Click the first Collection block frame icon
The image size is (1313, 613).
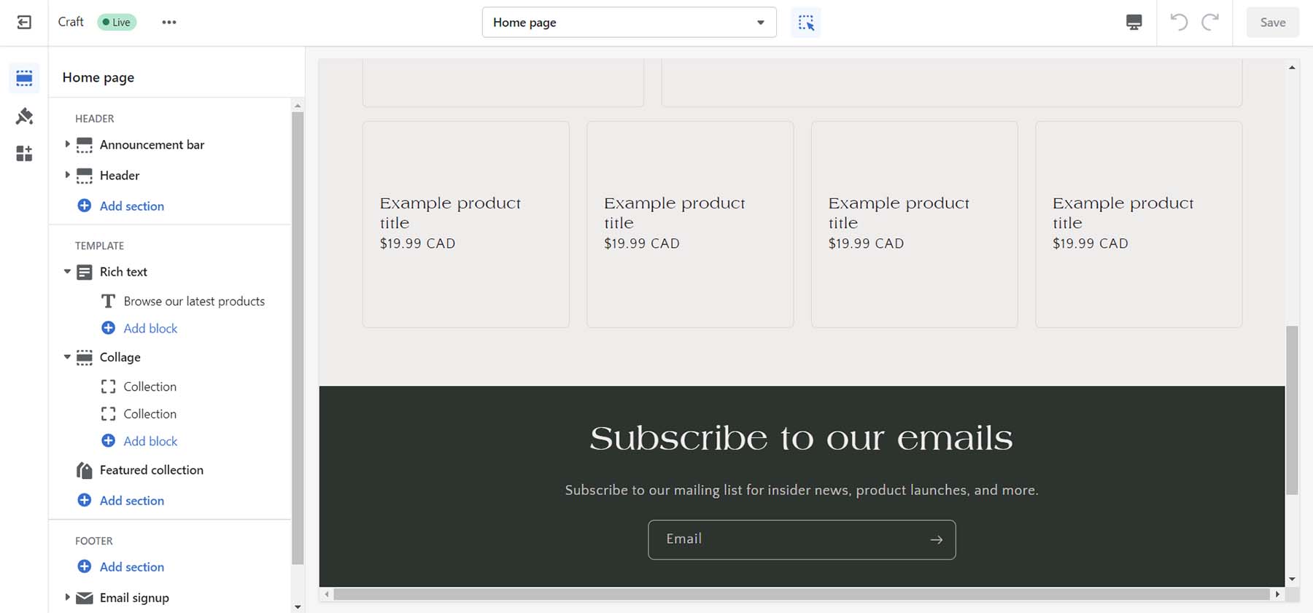pos(108,386)
